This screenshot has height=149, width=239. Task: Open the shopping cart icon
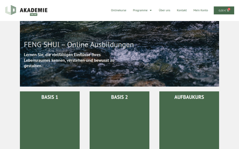pos(228,10)
